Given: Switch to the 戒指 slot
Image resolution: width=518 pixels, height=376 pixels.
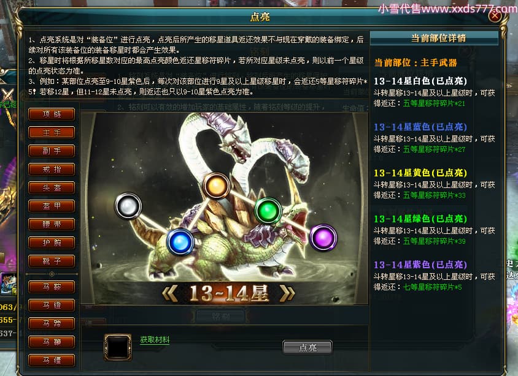Looking at the screenshot, I should (x=52, y=170).
